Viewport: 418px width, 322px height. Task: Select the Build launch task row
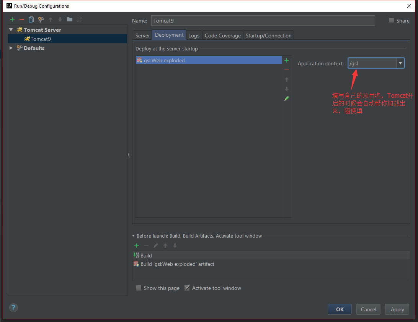pos(271,256)
